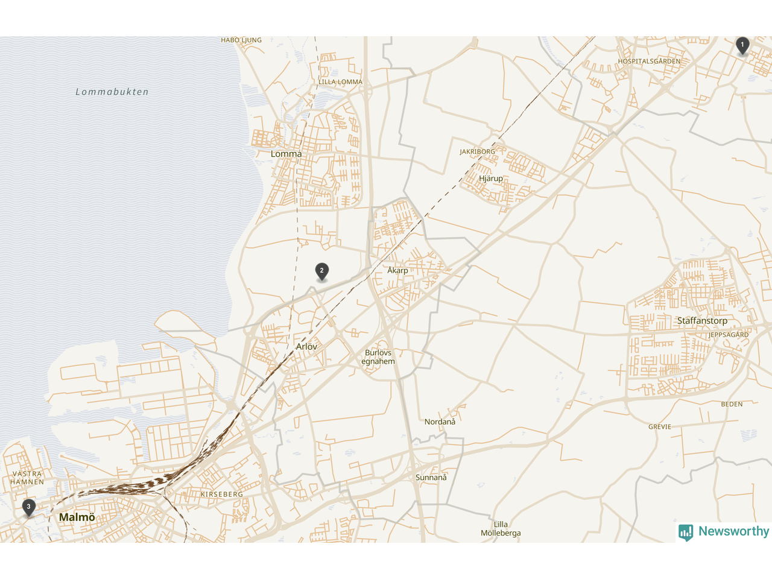This screenshot has width=772, height=579.
Task: Click the Newsworthy logo icon
Action: click(686, 532)
